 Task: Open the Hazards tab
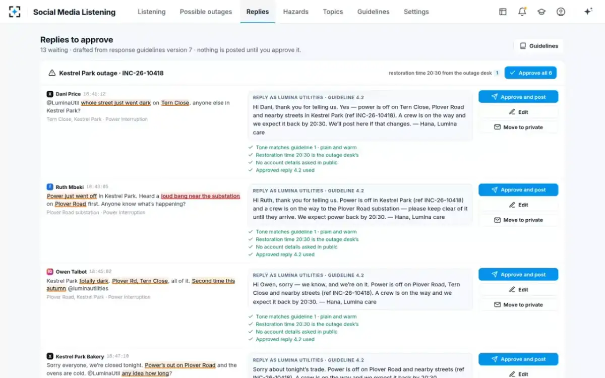tap(295, 12)
